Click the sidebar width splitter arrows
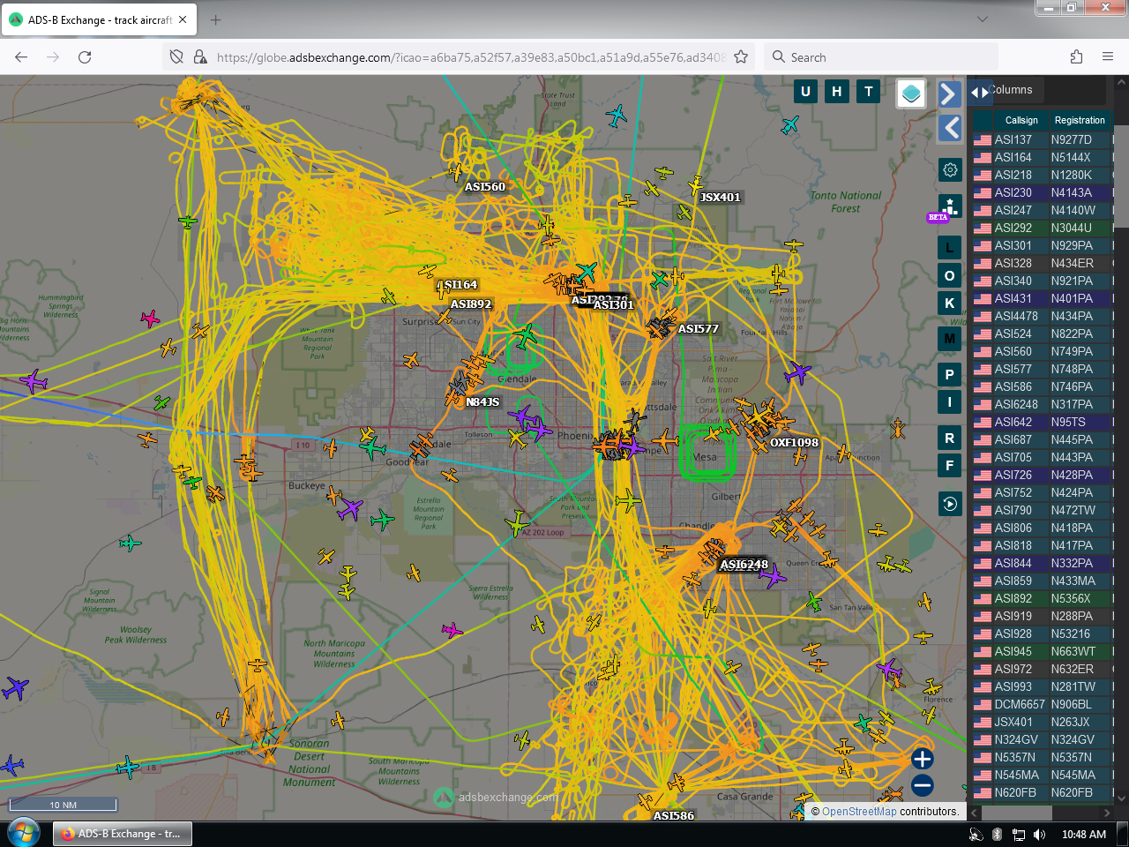Image resolution: width=1129 pixels, height=847 pixels. click(x=979, y=92)
